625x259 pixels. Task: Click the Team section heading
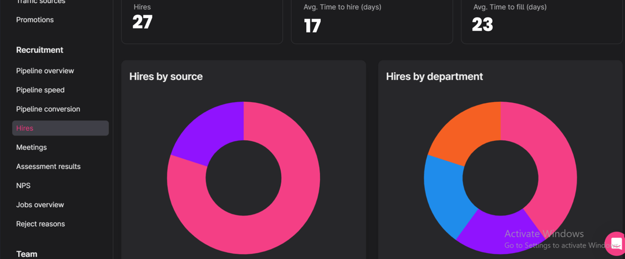(27, 254)
